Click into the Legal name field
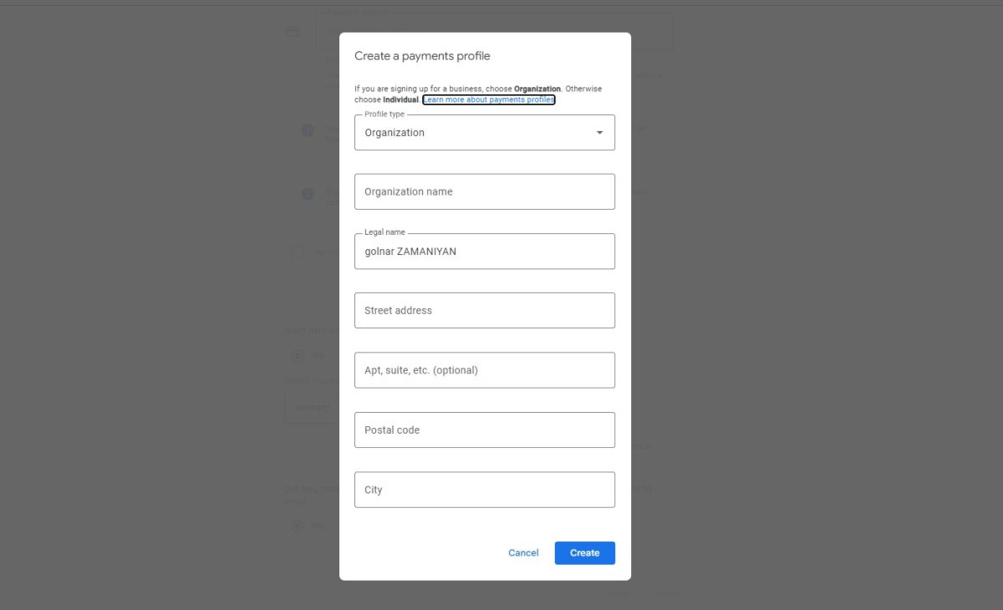This screenshot has width=1003, height=610. [x=485, y=252]
